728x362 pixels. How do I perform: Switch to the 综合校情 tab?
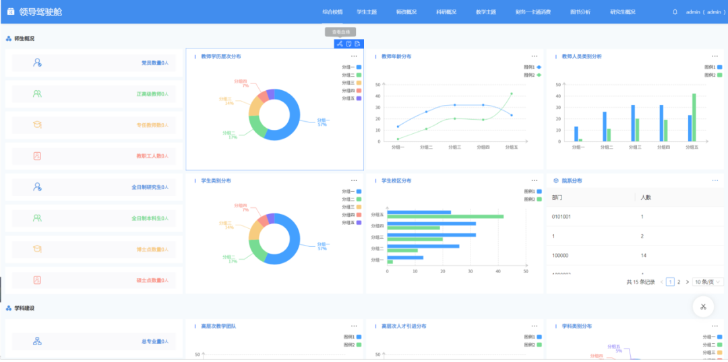click(332, 12)
